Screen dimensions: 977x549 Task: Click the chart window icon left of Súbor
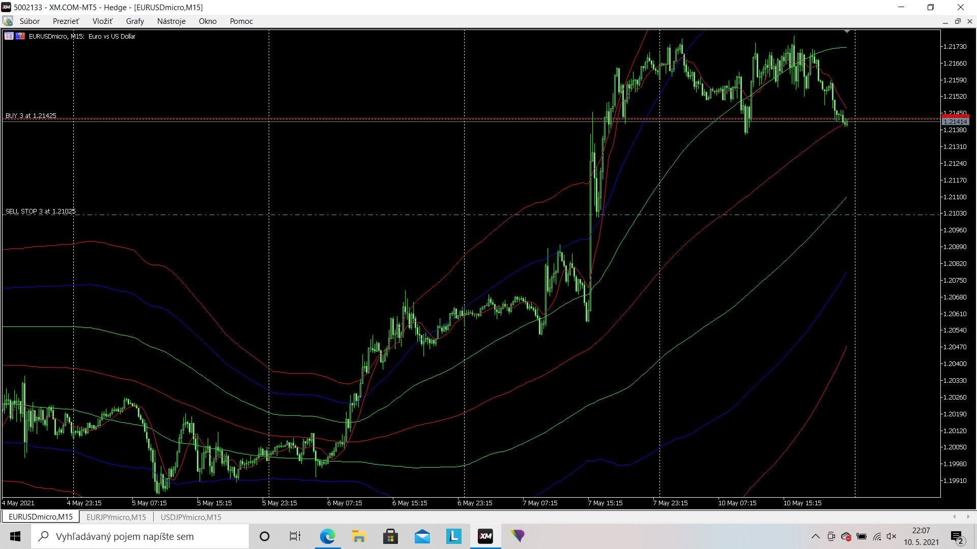click(8, 21)
